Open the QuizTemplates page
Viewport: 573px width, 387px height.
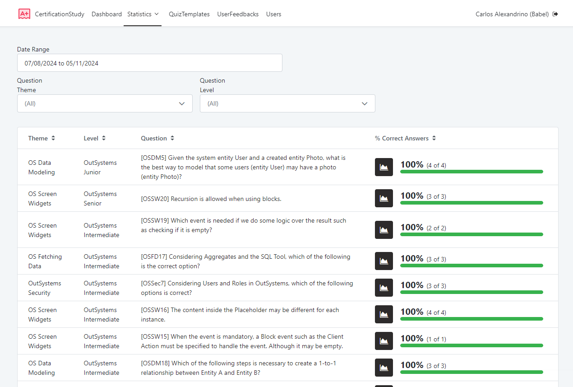(x=189, y=14)
